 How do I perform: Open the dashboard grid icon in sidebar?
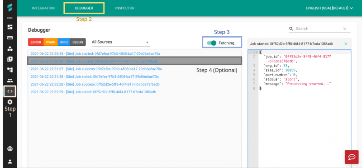10,27
